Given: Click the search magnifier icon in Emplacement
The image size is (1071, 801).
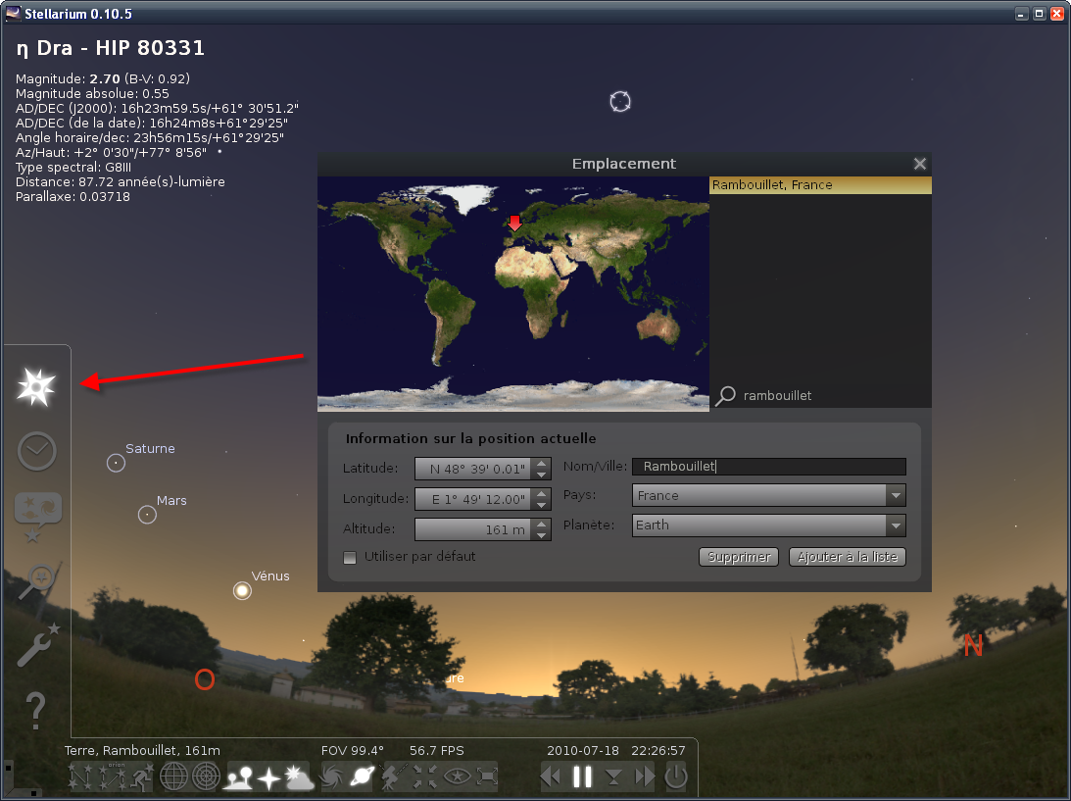Looking at the screenshot, I should pos(725,396).
